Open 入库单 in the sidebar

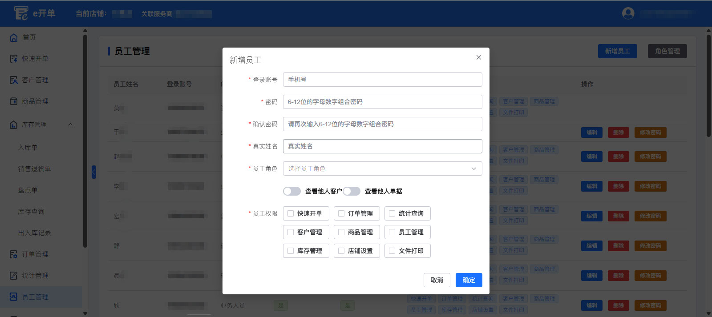tap(28, 148)
